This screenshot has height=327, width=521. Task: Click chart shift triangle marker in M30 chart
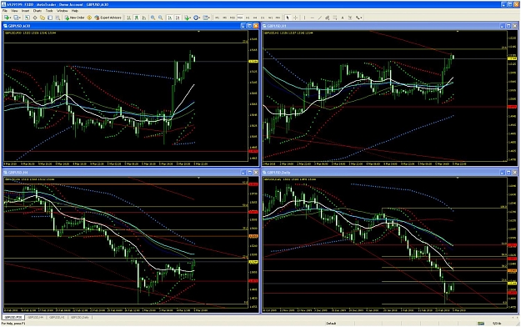[x=198, y=32]
